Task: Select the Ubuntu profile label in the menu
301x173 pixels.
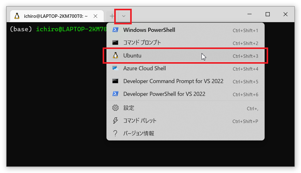Action: [132, 56]
